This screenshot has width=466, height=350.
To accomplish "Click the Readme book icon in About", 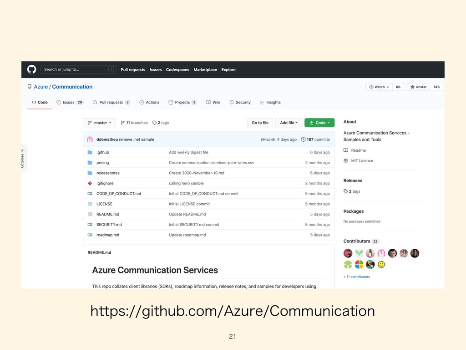I will (x=346, y=150).
